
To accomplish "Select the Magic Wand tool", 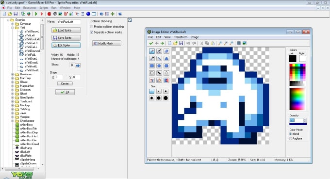I will pyautogui.click(x=159, y=73).
